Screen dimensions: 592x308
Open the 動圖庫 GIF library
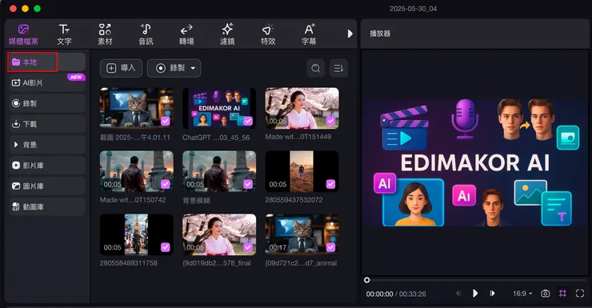point(47,207)
